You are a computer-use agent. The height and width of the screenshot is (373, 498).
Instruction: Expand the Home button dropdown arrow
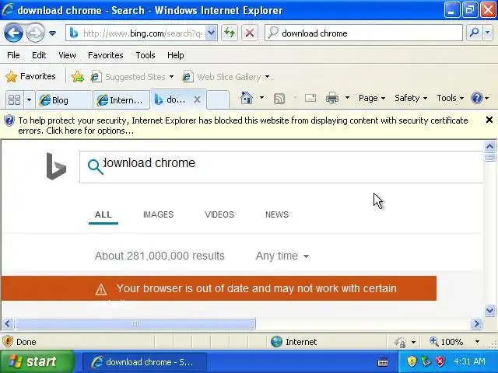pyautogui.click(x=261, y=98)
